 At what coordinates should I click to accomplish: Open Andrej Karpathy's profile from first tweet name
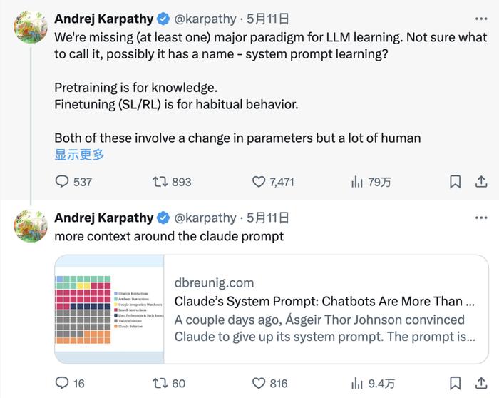click(104, 19)
